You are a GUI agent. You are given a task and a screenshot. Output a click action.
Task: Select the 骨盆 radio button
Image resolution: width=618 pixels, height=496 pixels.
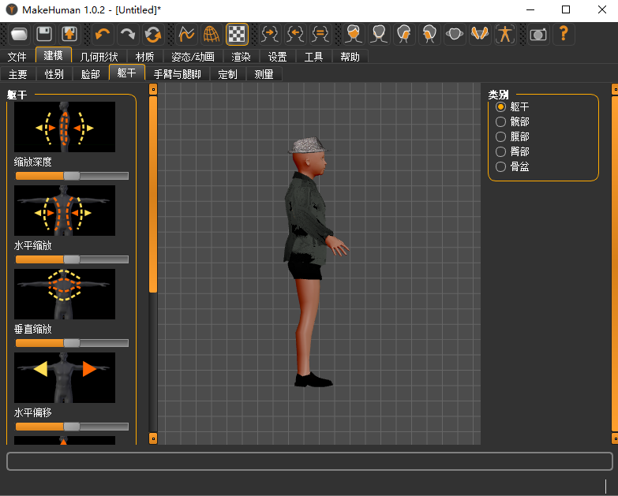pyautogui.click(x=500, y=166)
